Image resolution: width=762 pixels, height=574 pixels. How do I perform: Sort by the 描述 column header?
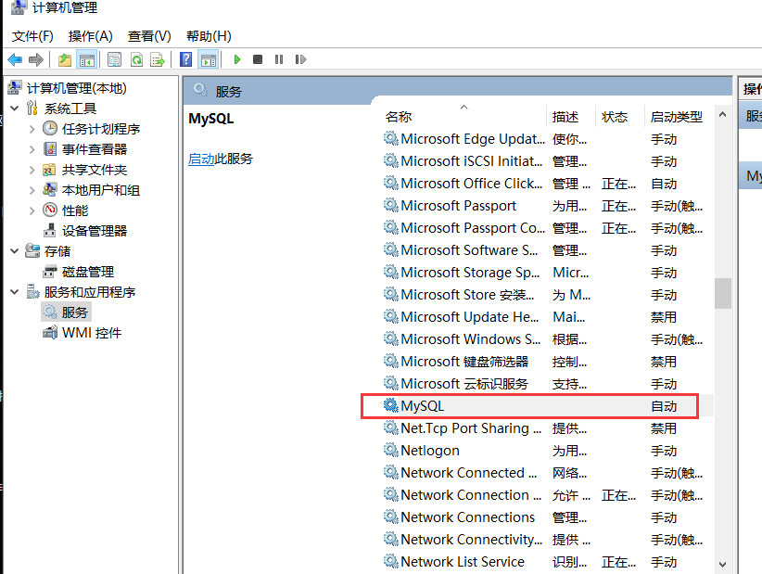[x=565, y=117]
